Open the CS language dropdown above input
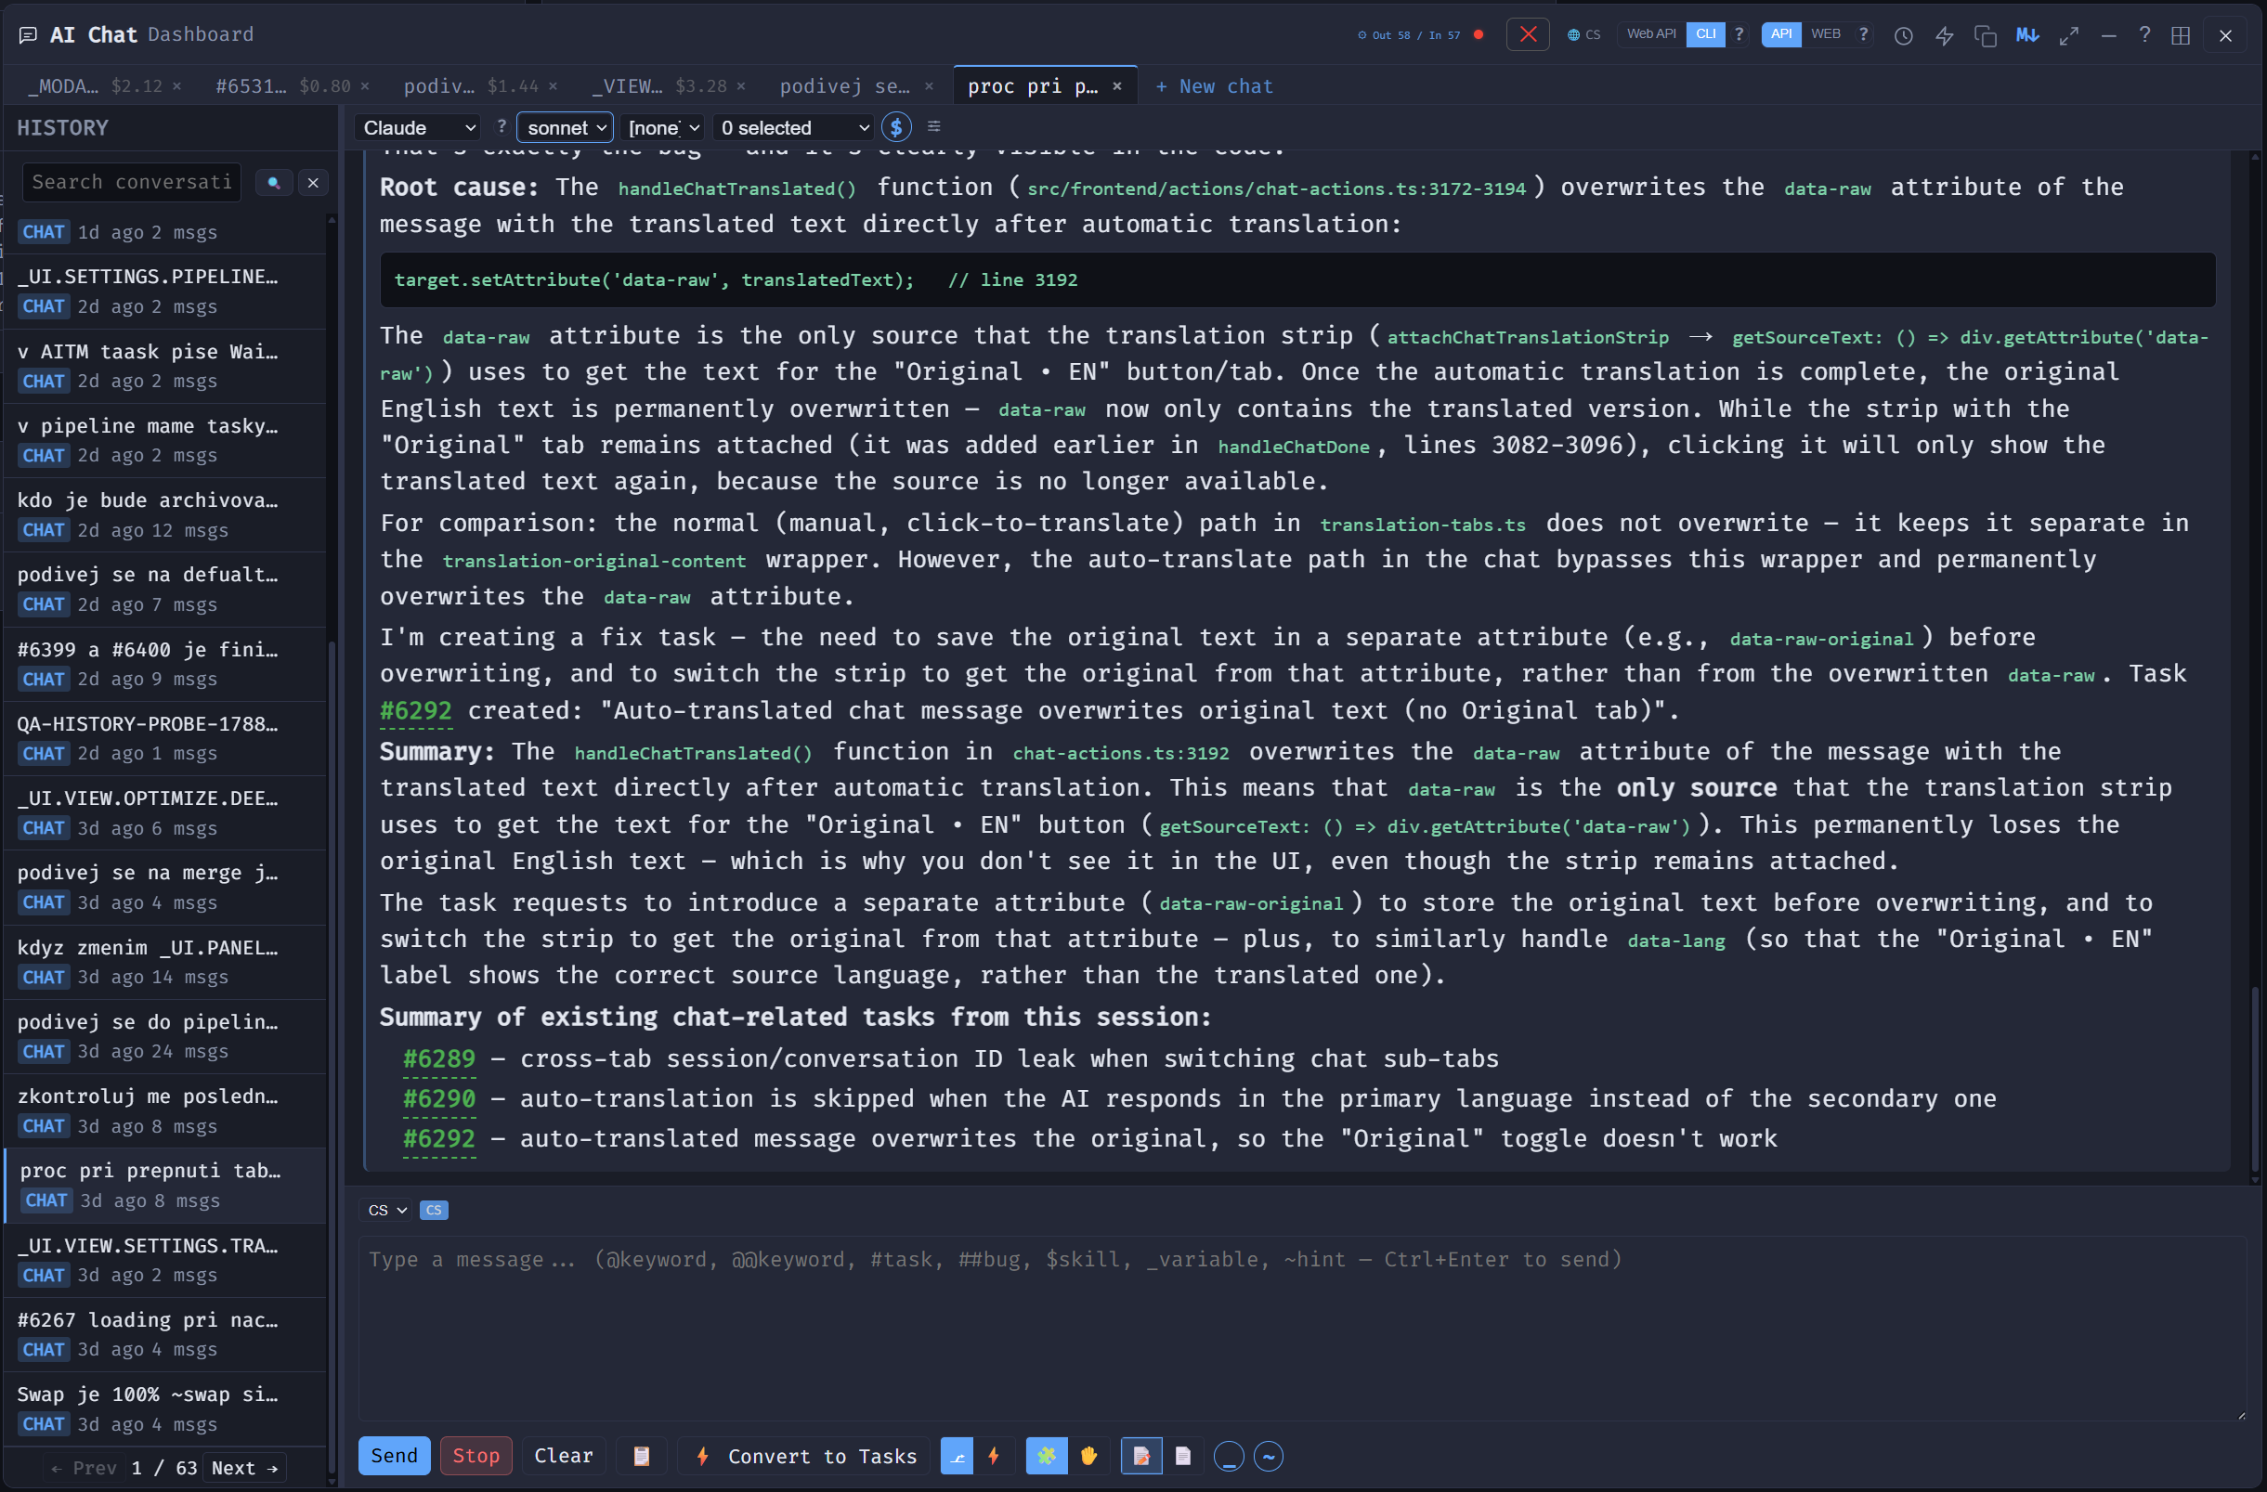Viewport: 2267px width, 1492px height. click(385, 1209)
